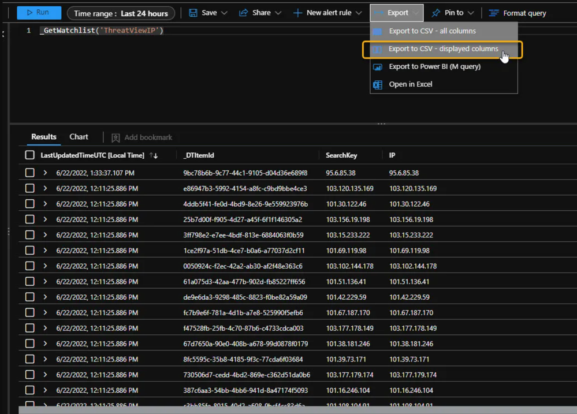577x414 pixels.
Task: Sort by LastUpdatedTimeUTC arrows icon
Action: pyautogui.click(x=154, y=156)
